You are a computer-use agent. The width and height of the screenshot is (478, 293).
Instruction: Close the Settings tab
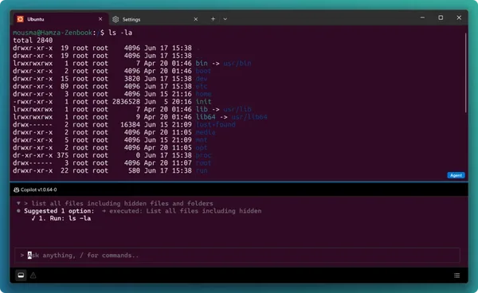point(196,19)
